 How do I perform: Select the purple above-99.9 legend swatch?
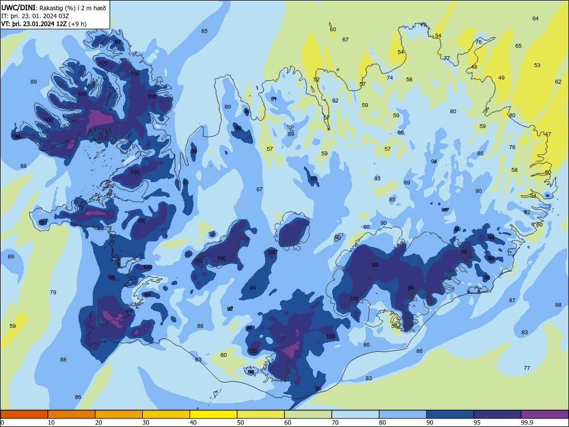tap(545, 414)
